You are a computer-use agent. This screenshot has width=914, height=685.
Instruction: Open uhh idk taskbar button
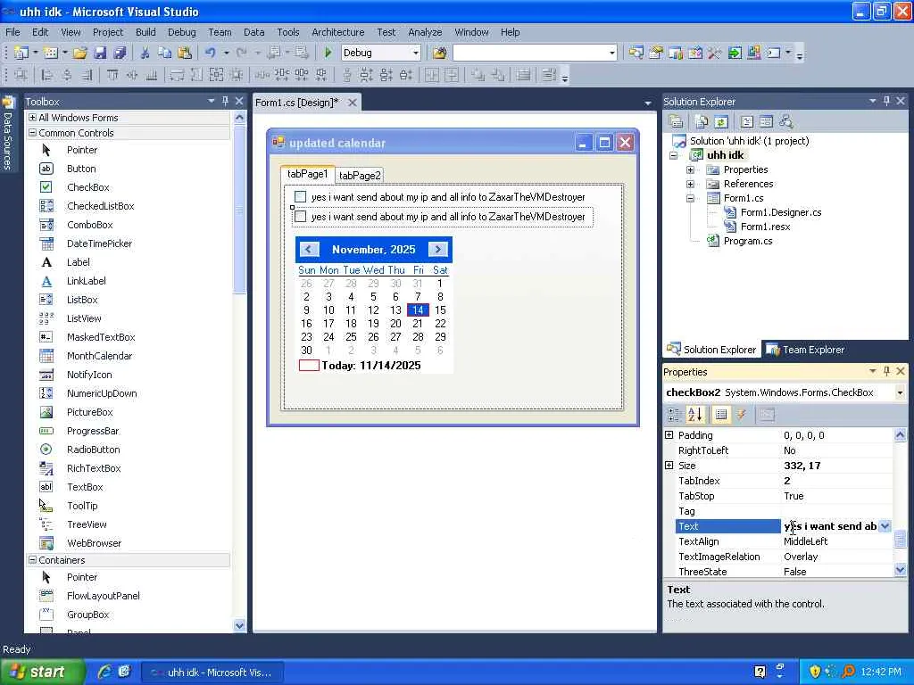point(213,673)
